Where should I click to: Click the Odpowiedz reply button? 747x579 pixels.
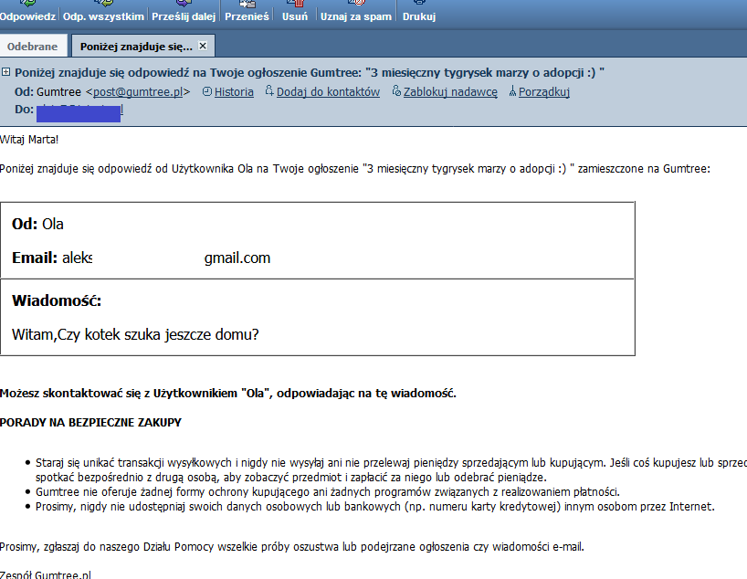[x=27, y=12]
